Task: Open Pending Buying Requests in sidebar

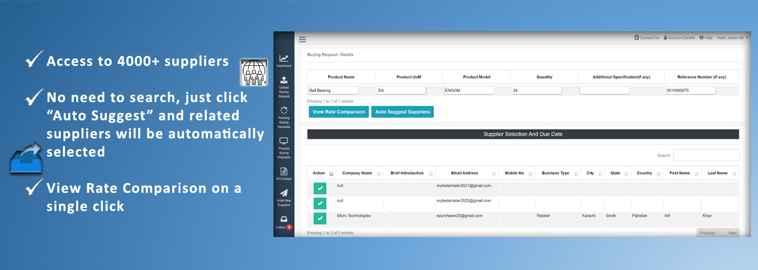Action: tap(284, 111)
